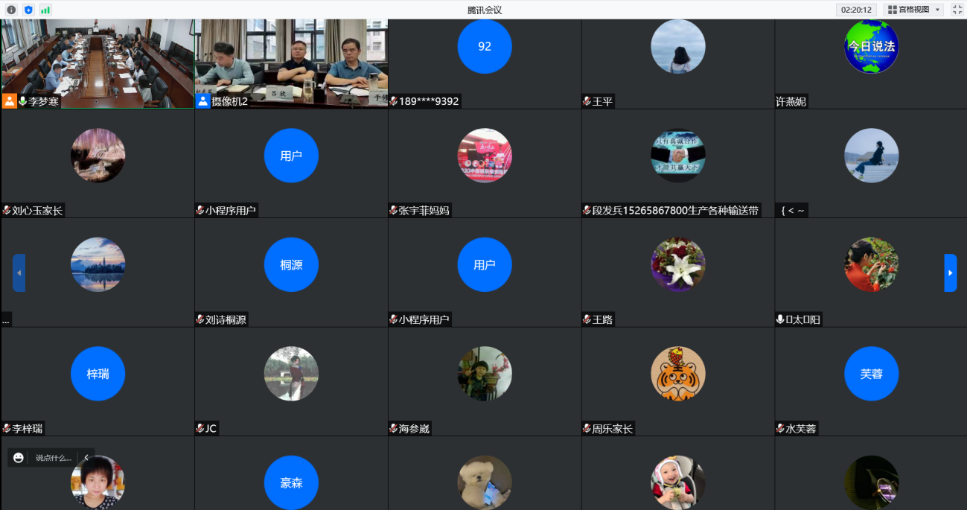Click the emoji smiley face icon
The width and height of the screenshot is (967, 510).
tap(19, 458)
